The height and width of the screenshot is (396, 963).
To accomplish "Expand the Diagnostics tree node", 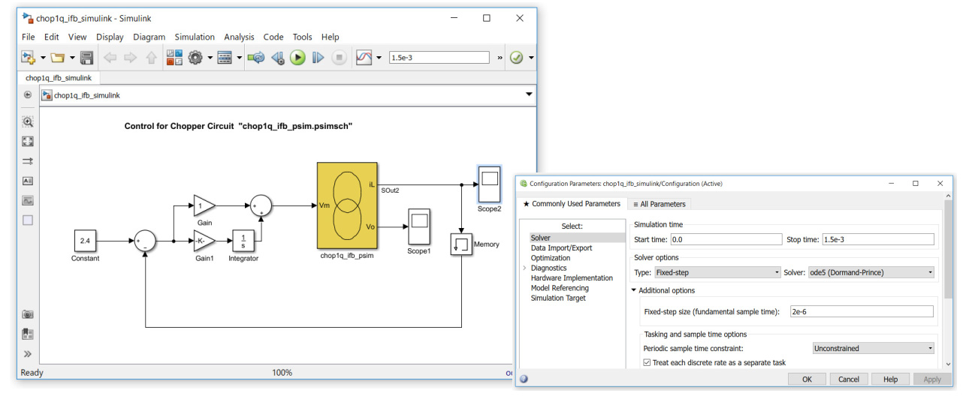I will pyautogui.click(x=524, y=268).
